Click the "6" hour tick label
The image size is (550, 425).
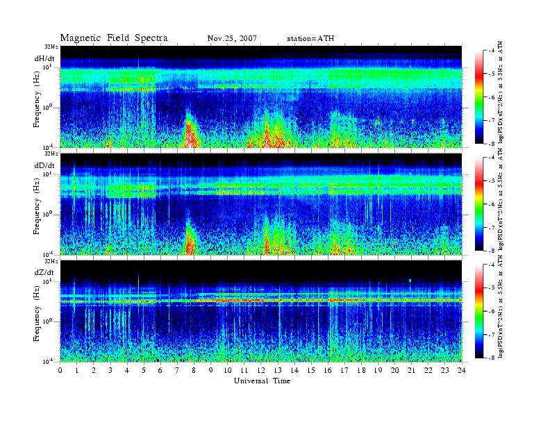[x=160, y=371]
